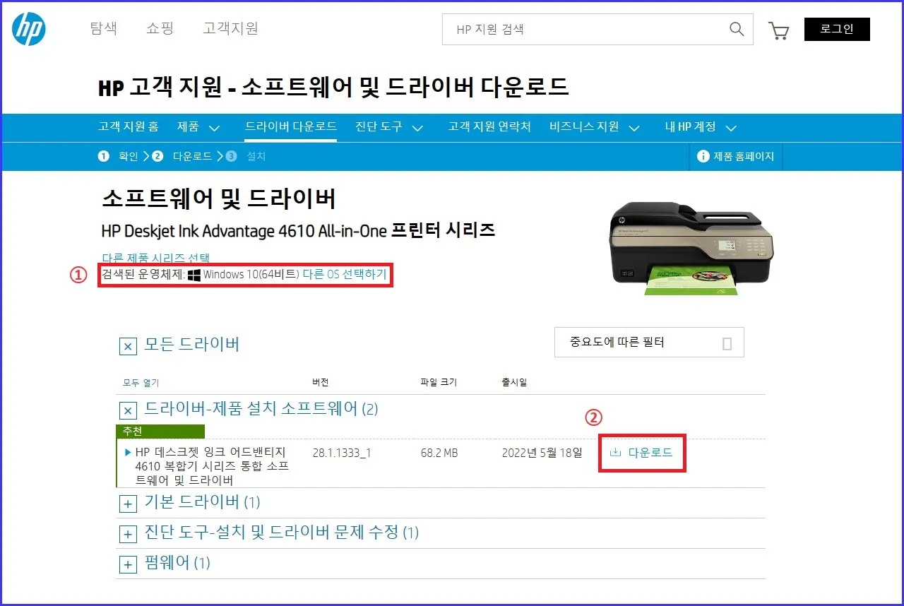Screen dimensions: 904x606
Task: Click the 다운로드 link for the driver
Action: (650, 452)
